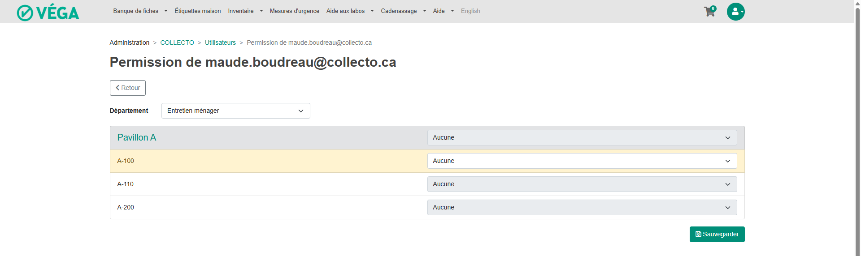
Task: Open the user account avatar menu
Action: coord(735,12)
